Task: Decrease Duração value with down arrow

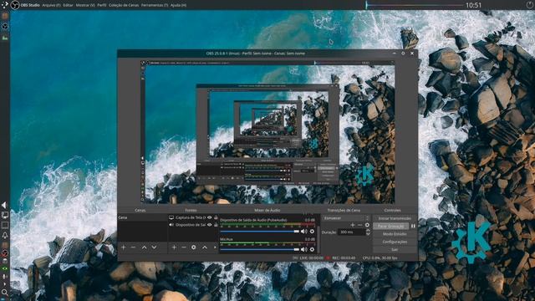Action: coord(368,234)
